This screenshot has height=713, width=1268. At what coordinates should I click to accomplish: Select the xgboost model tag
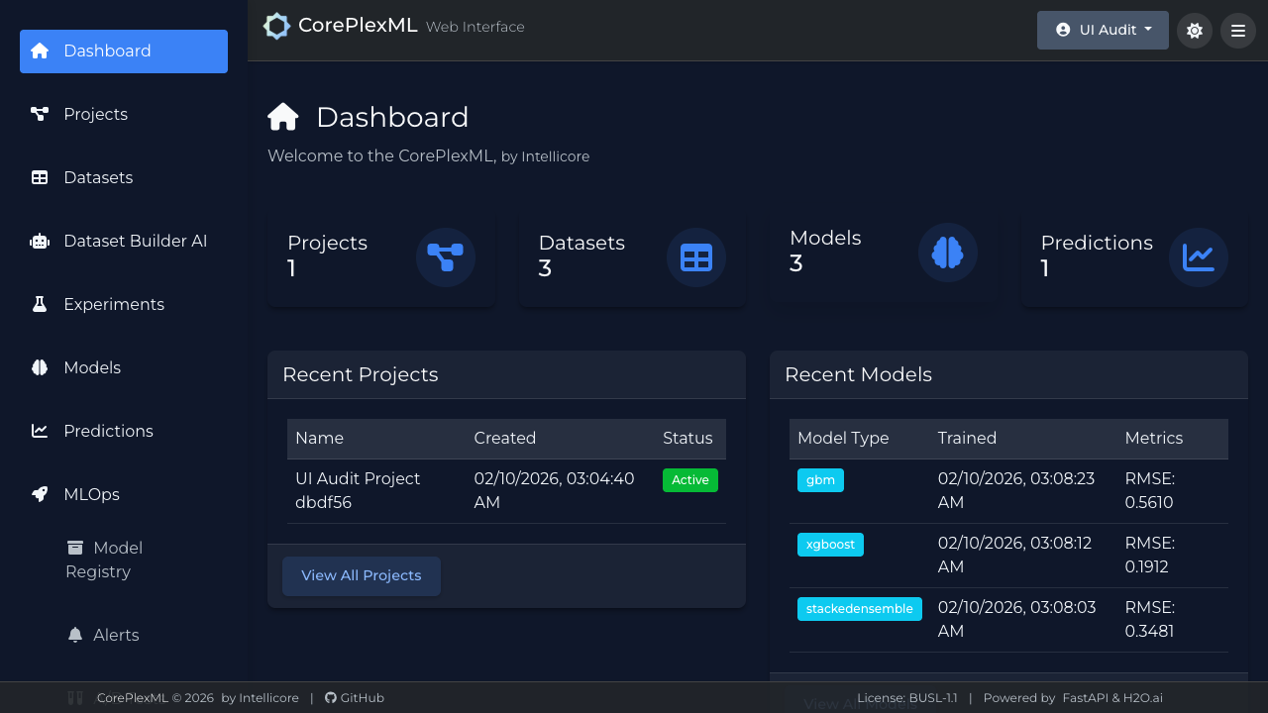pos(830,545)
